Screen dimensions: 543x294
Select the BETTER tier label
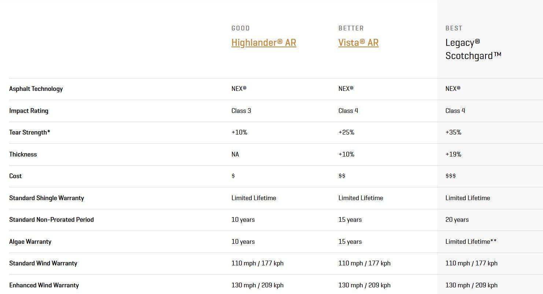tap(351, 28)
